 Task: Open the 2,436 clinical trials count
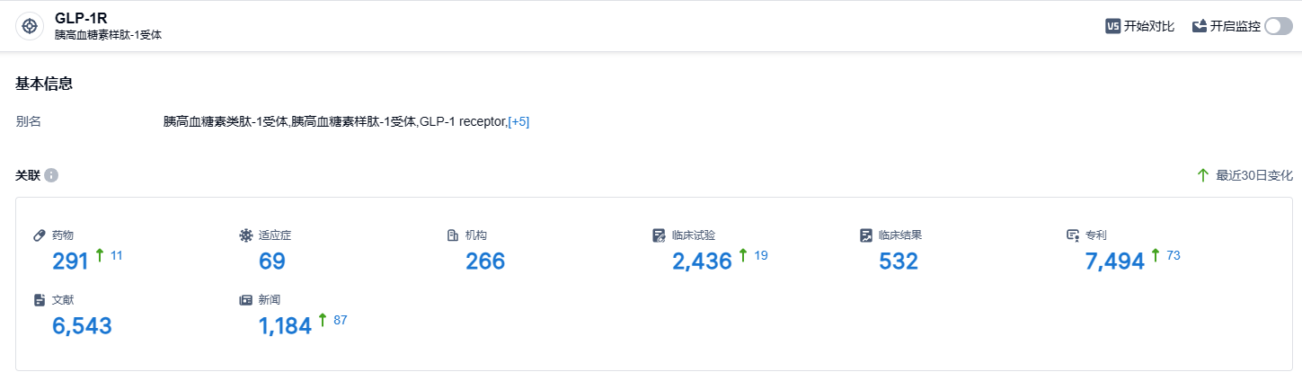[x=702, y=261]
